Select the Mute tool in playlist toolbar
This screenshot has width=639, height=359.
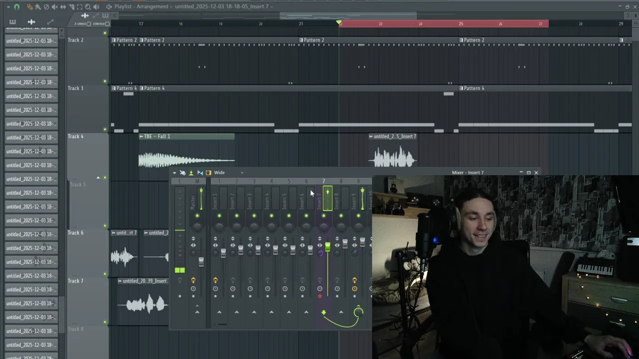pos(55,7)
